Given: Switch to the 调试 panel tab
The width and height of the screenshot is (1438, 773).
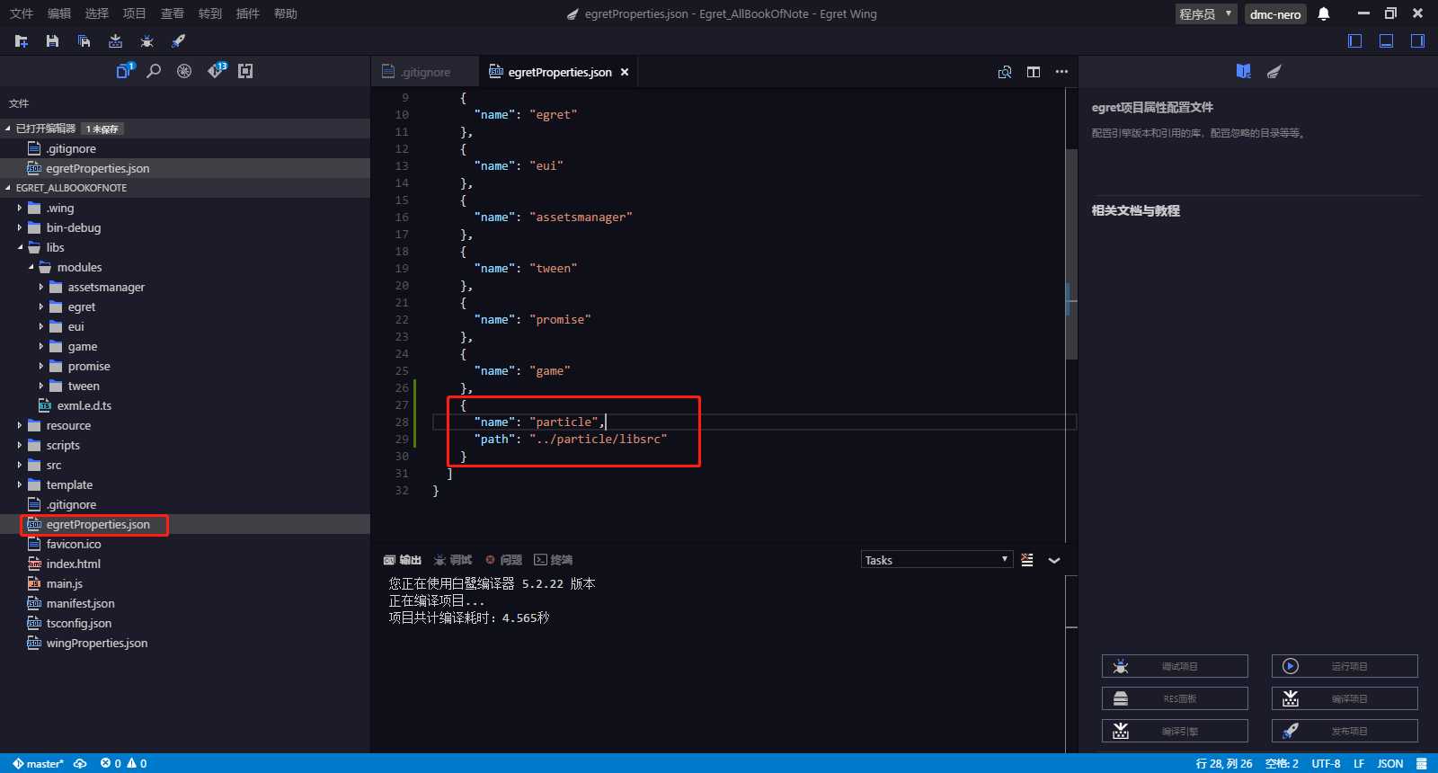Looking at the screenshot, I should (453, 560).
